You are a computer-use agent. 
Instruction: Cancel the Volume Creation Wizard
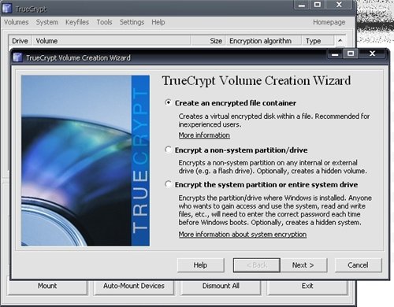(x=358, y=265)
